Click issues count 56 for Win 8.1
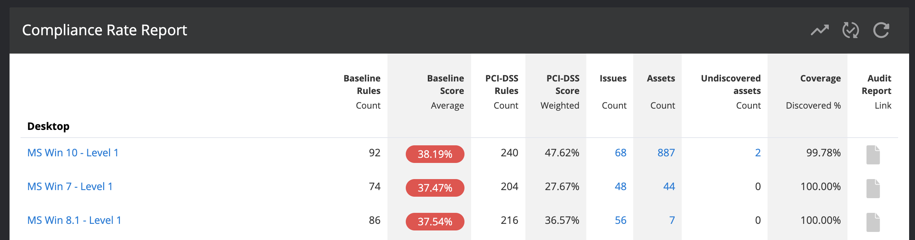Screen dimensions: 915x240 [x=620, y=220]
